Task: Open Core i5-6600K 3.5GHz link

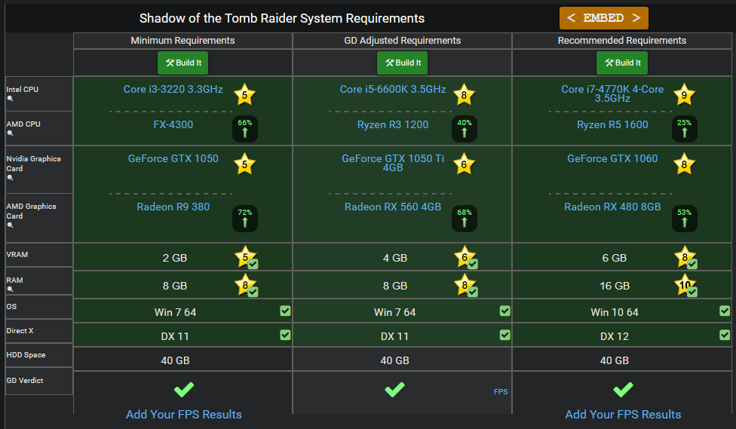Action: [393, 89]
